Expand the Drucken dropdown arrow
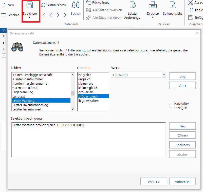Screen dimensions: 203x192 (x=153, y=17)
